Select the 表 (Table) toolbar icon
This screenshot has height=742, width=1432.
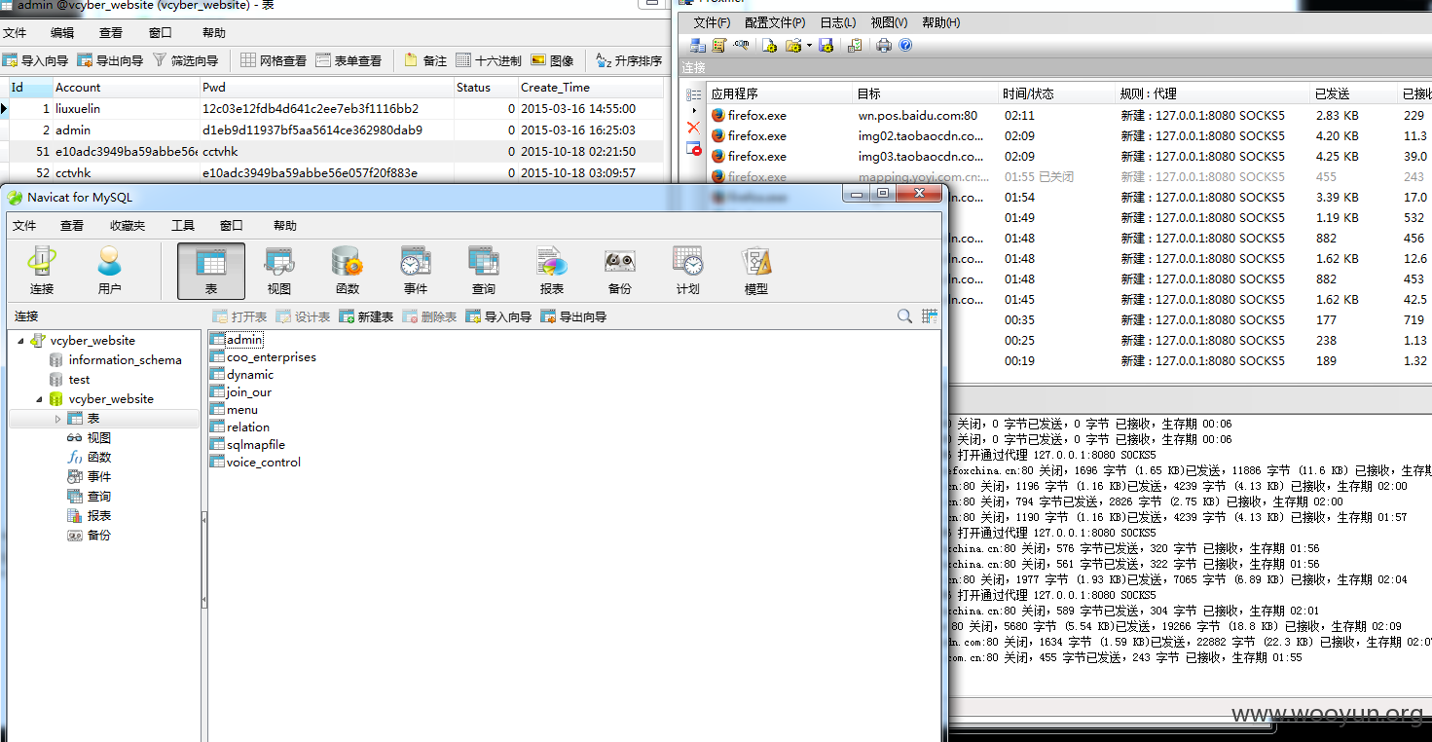click(211, 271)
